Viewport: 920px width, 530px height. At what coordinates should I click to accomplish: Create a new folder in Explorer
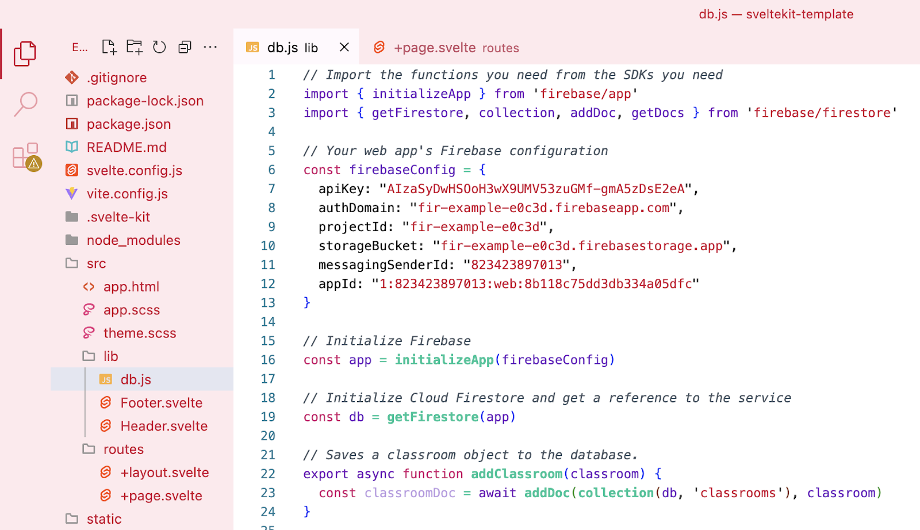135,47
